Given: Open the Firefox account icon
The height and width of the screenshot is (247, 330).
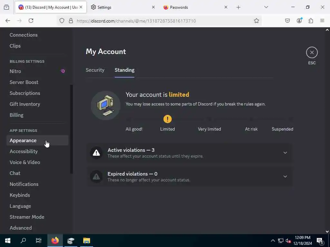Looking at the screenshot, I should tap(299, 21).
